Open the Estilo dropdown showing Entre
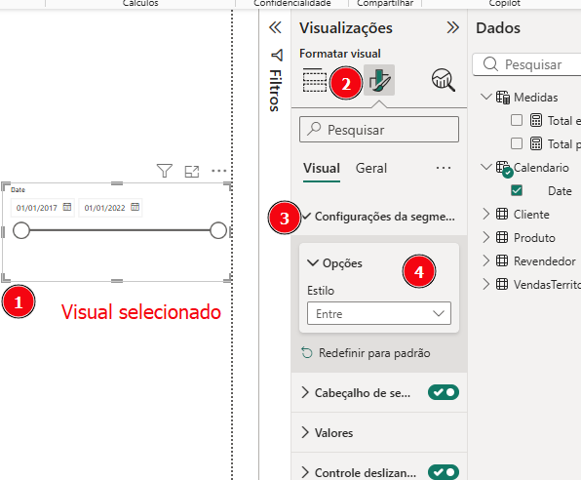This screenshot has width=581, height=480. (x=378, y=313)
